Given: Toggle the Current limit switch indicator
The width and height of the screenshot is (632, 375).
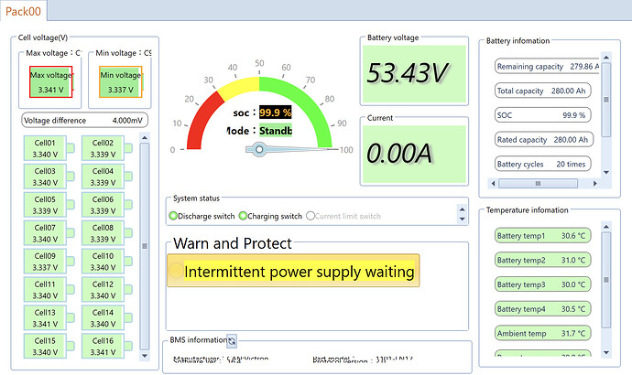Looking at the screenshot, I should (x=311, y=216).
